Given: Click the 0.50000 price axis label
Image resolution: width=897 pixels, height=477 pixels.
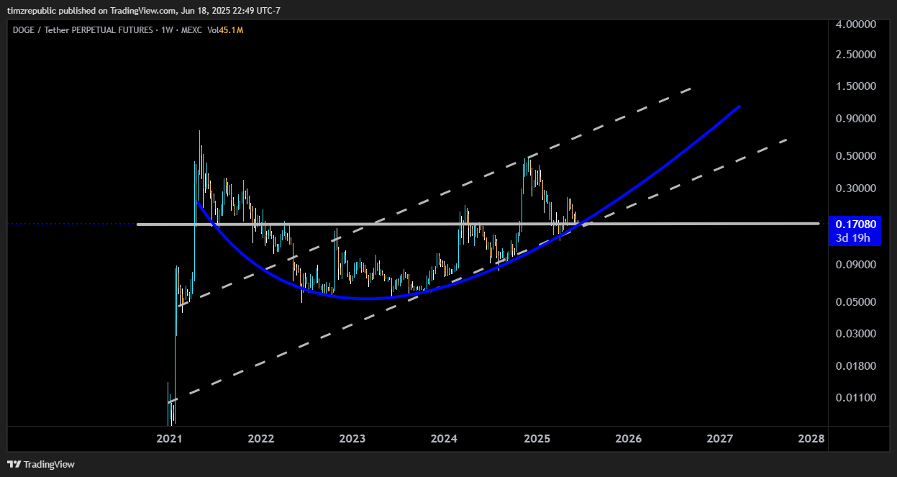Looking at the screenshot, I should [x=856, y=156].
